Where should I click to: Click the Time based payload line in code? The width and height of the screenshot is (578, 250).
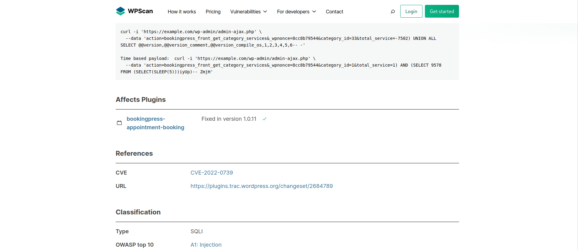(x=218, y=58)
